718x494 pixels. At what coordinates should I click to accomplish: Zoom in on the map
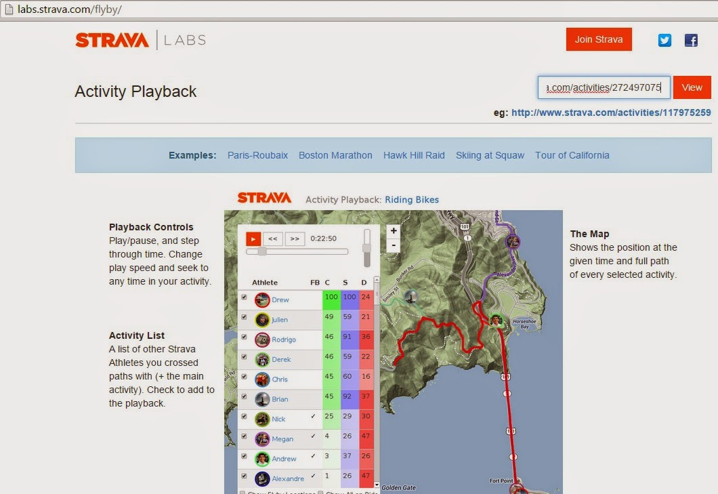[x=393, y=230]
